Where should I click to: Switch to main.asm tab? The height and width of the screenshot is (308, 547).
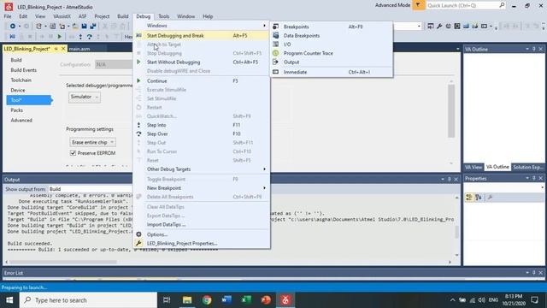pos(79,49)
